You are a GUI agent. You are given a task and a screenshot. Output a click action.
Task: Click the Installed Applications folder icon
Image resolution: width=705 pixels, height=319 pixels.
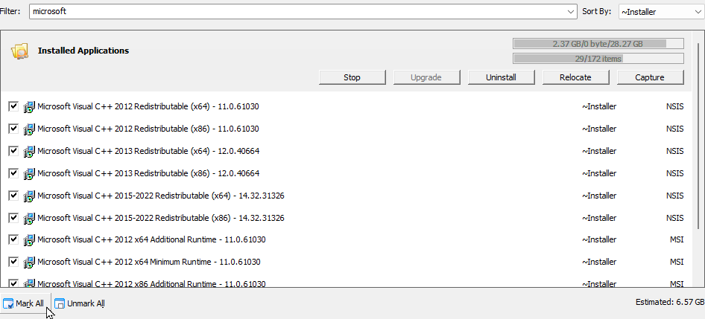coord(19,51)
